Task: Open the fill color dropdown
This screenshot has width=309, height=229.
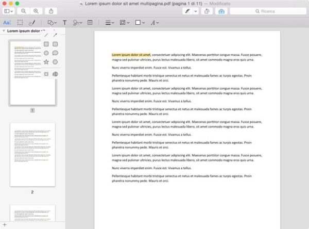Action: tap(140, 23)
